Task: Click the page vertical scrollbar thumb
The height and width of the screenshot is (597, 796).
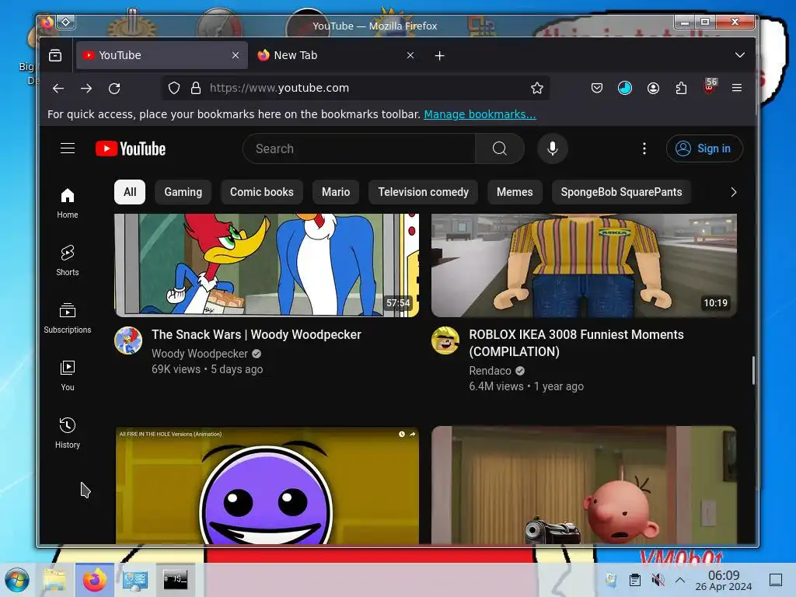Action: click(x=752, y=370)
